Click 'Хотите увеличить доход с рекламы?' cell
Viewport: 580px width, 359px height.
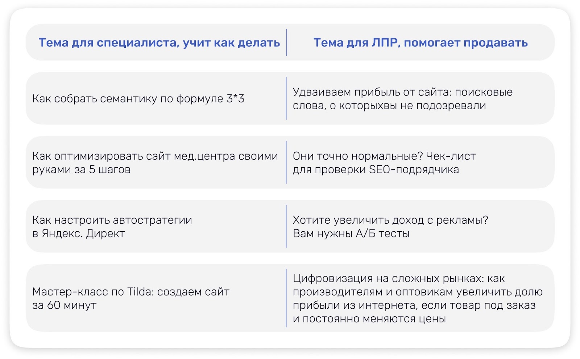(390, 227)
